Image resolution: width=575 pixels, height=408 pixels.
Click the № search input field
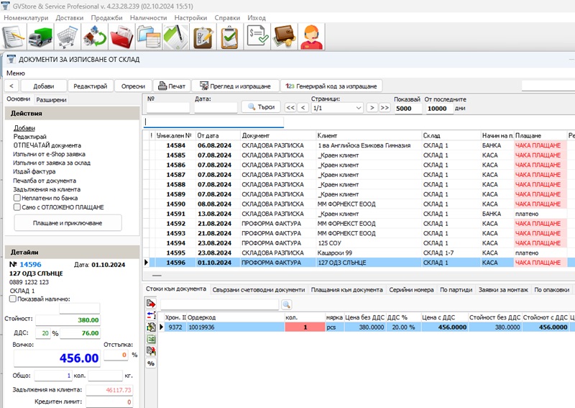pyautogui.click(x=168, y=108)
